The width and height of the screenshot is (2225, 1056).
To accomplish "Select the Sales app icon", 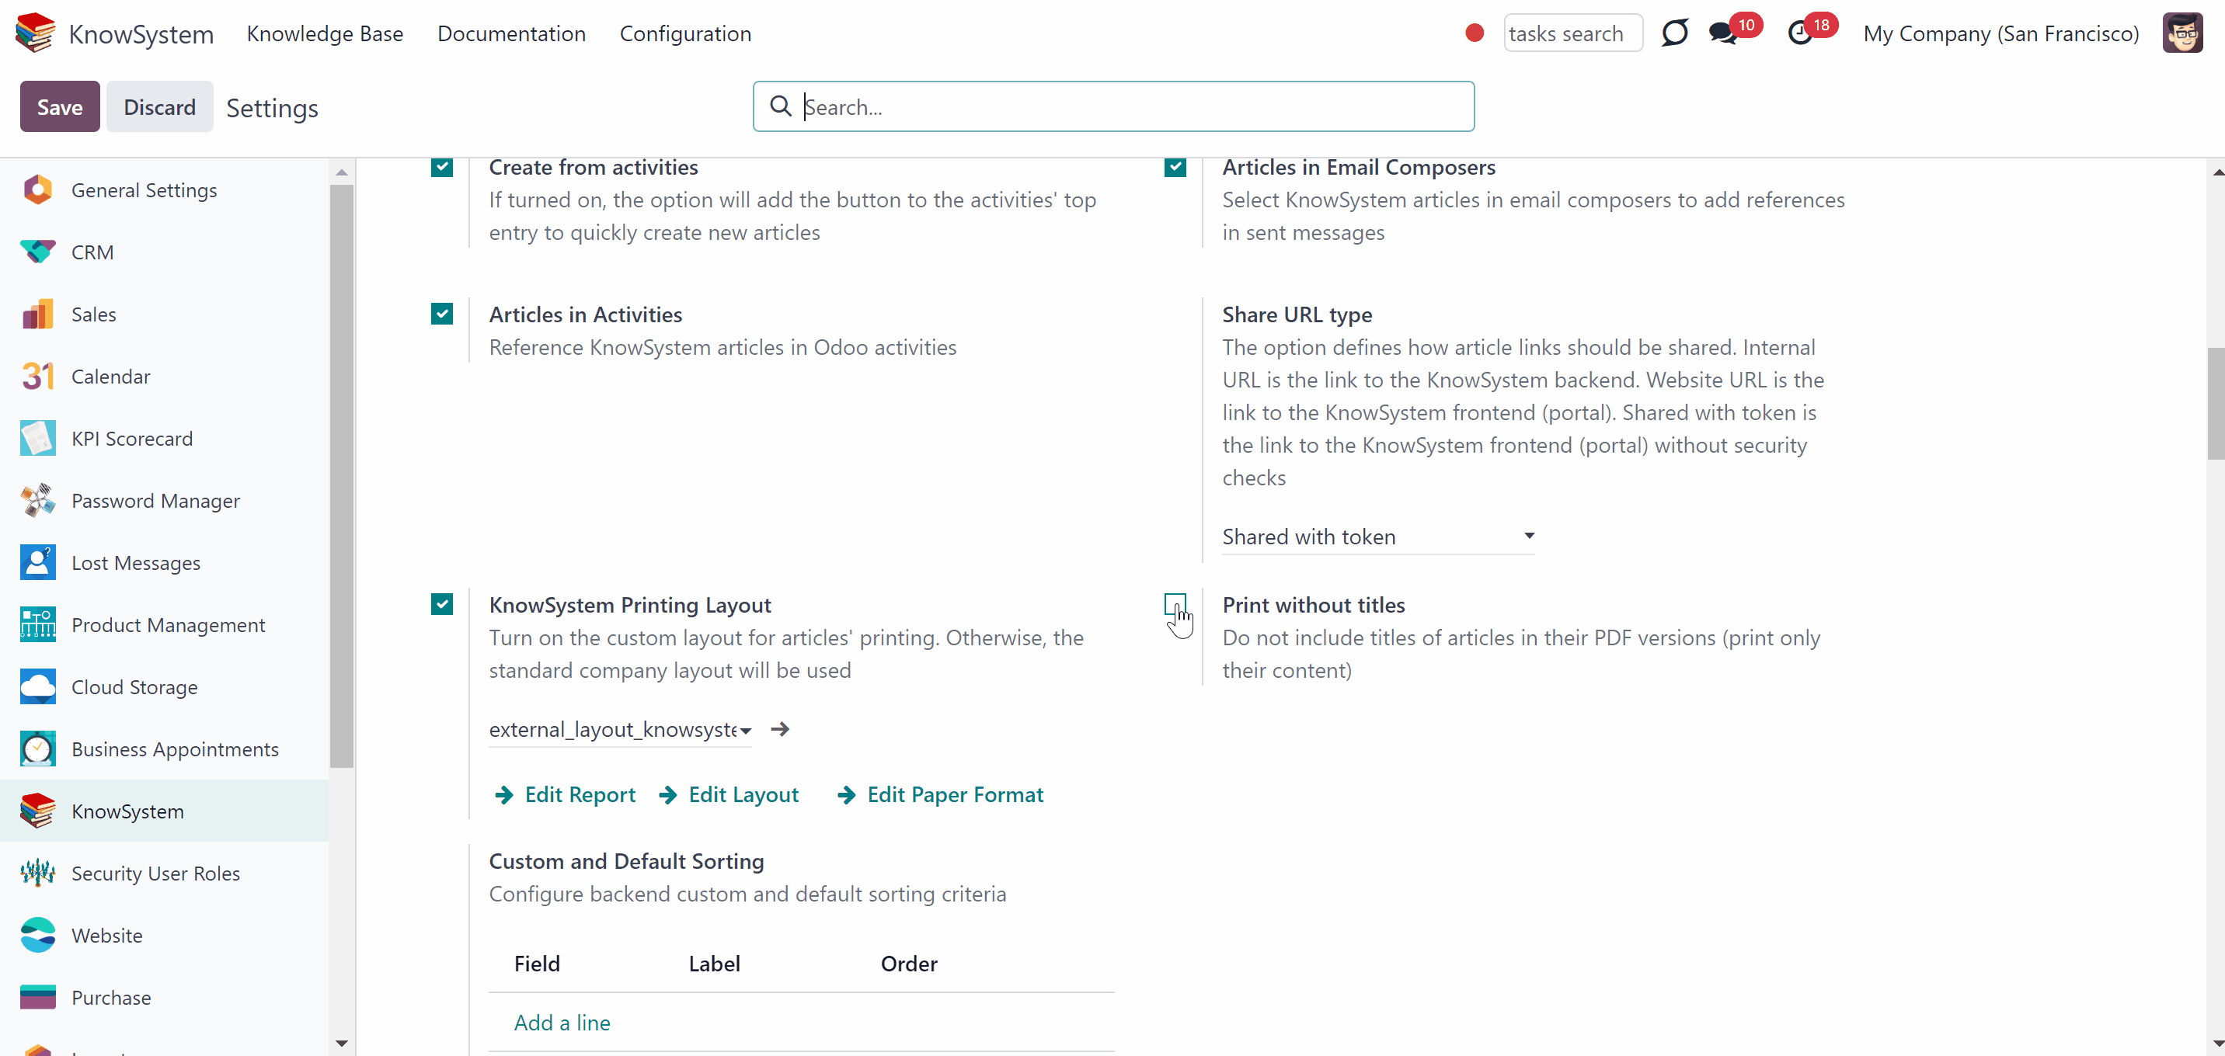I will pos(38,314).
